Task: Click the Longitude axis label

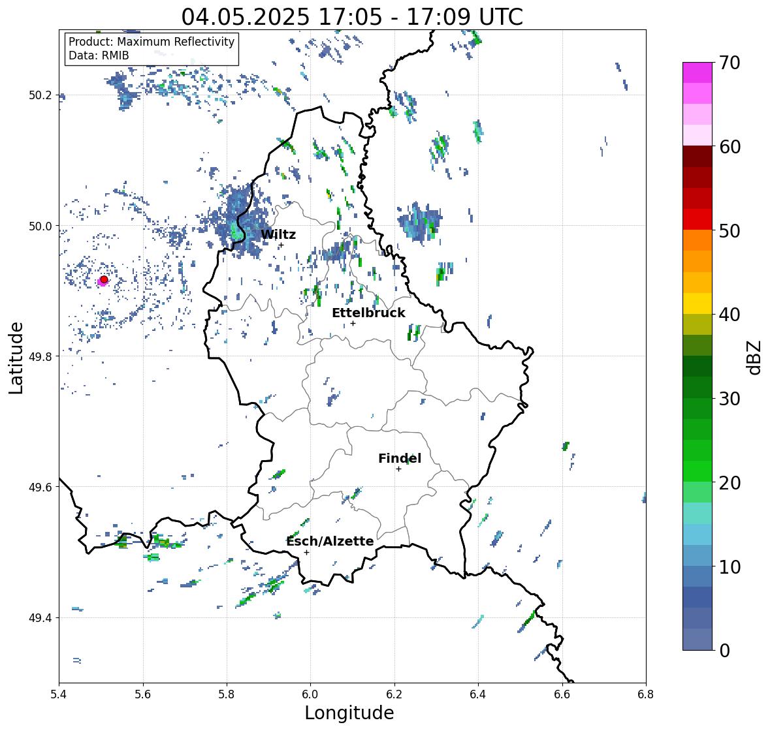Action: (349, 712)
